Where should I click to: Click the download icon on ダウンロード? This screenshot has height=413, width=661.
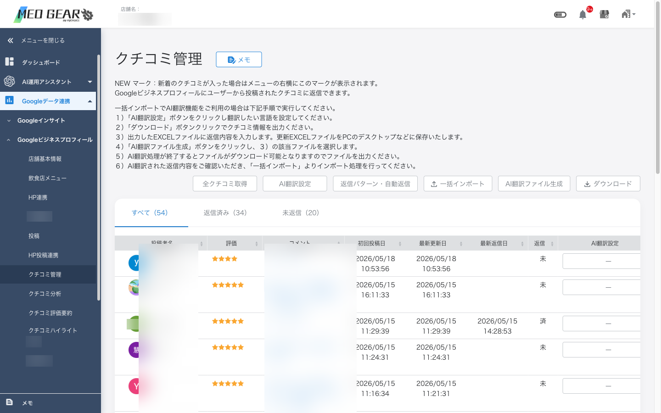point(587,184)
